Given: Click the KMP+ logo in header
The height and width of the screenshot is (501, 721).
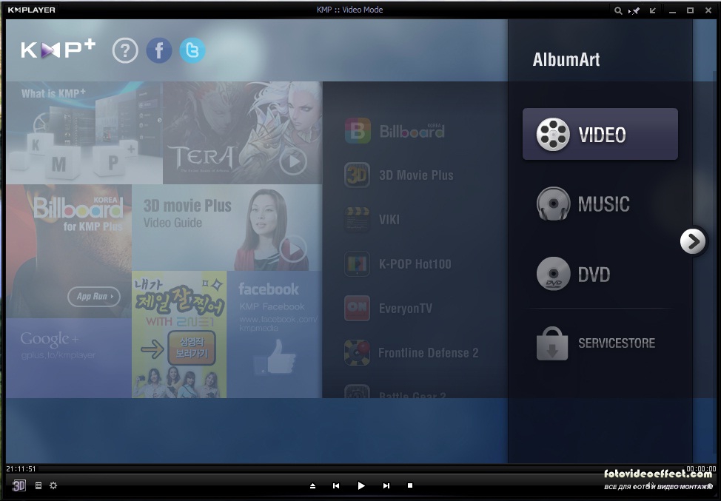Looking at the screenshot, I should 58,50.
